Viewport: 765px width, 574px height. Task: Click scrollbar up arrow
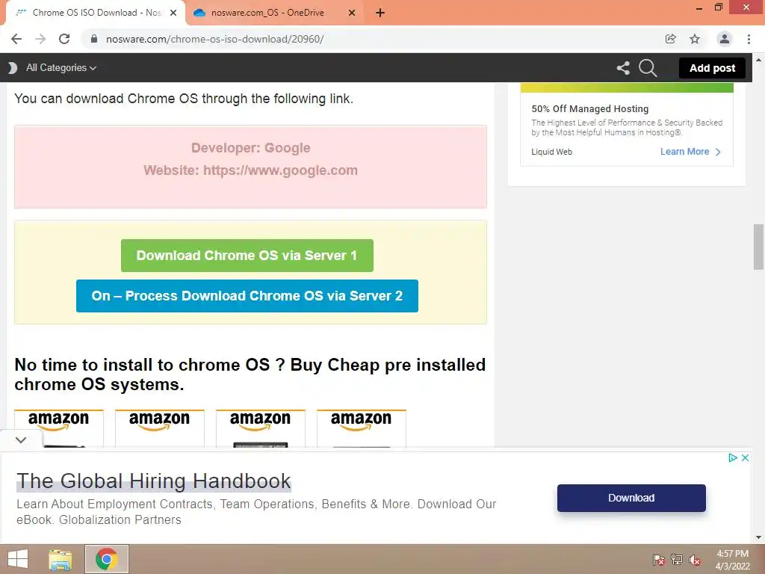[x=758, y=60]
